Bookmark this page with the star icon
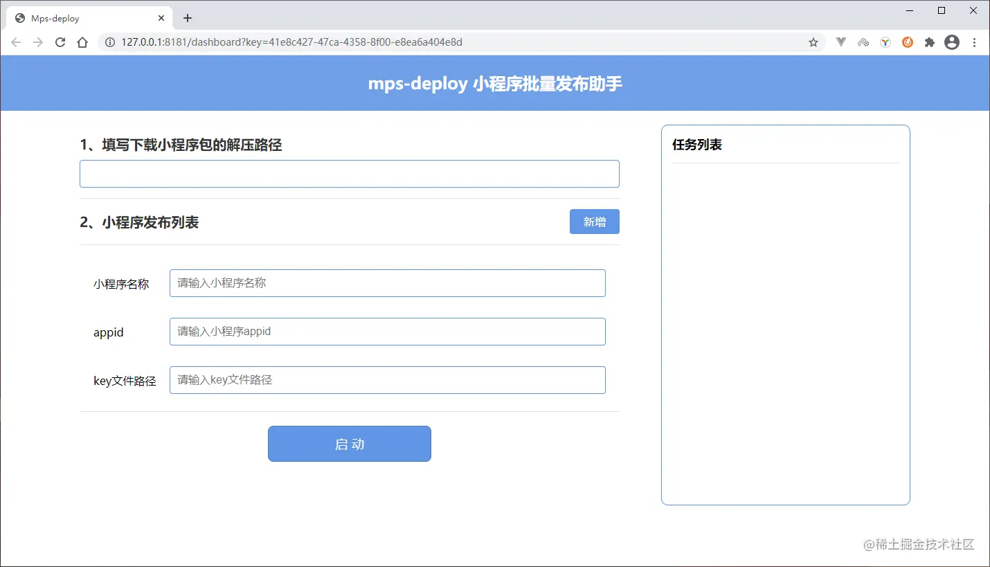Viewport: 990px width, 567px height. click(x=813, y=42)
